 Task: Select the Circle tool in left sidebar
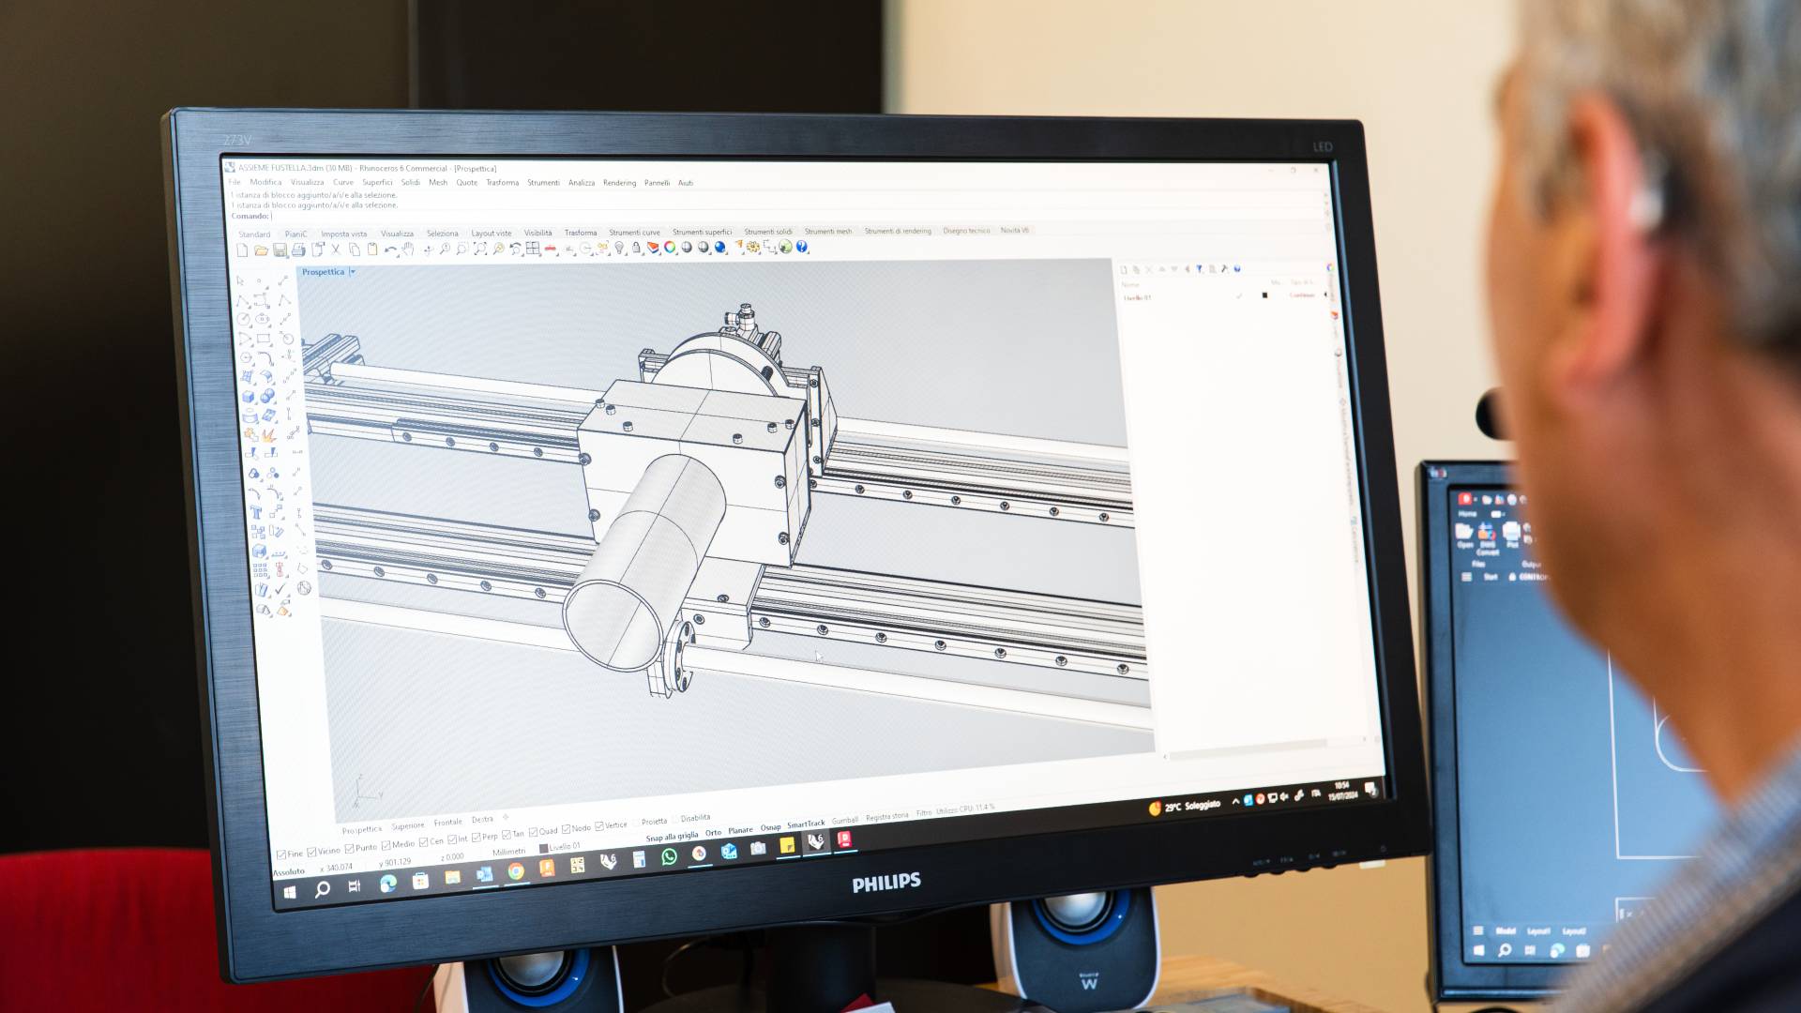(243, 318)
